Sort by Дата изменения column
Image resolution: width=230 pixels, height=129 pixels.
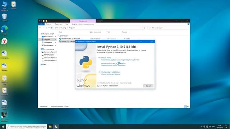96,32
